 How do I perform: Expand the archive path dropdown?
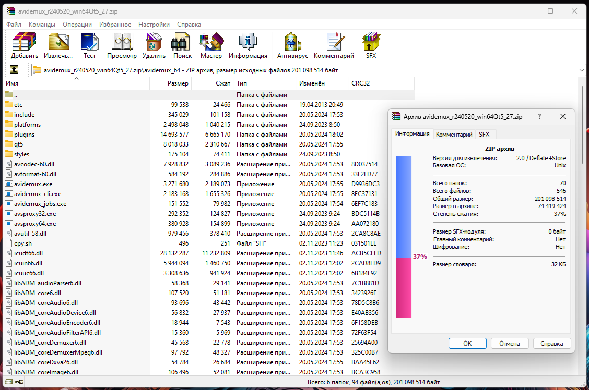pyautogui.click(x=582, y=70)
